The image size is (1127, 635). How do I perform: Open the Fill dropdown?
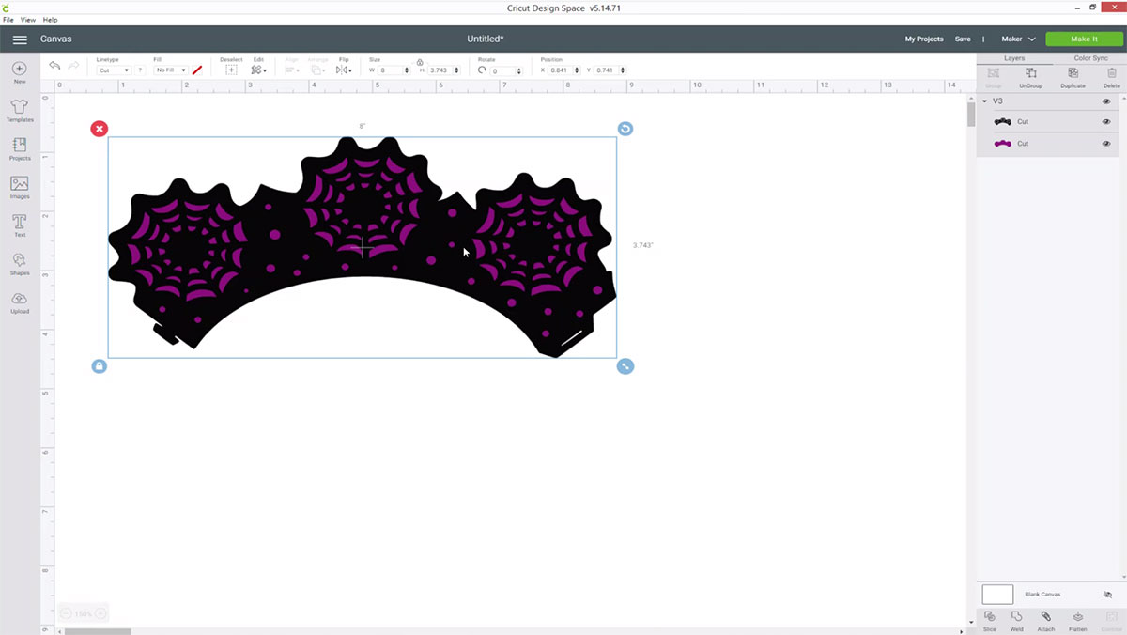pos(169,70)
